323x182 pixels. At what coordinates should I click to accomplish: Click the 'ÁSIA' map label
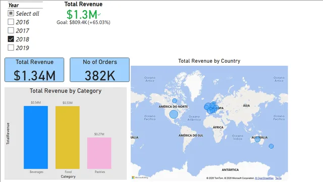(x=246, y=106)
